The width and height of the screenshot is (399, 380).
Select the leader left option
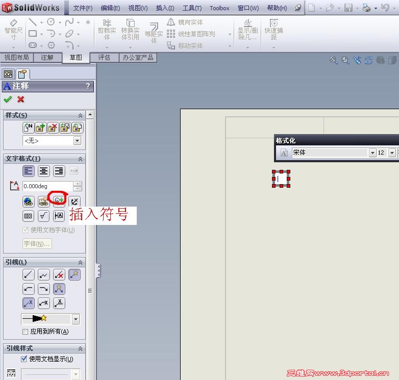pyautogui.click(x=28, y=289)
